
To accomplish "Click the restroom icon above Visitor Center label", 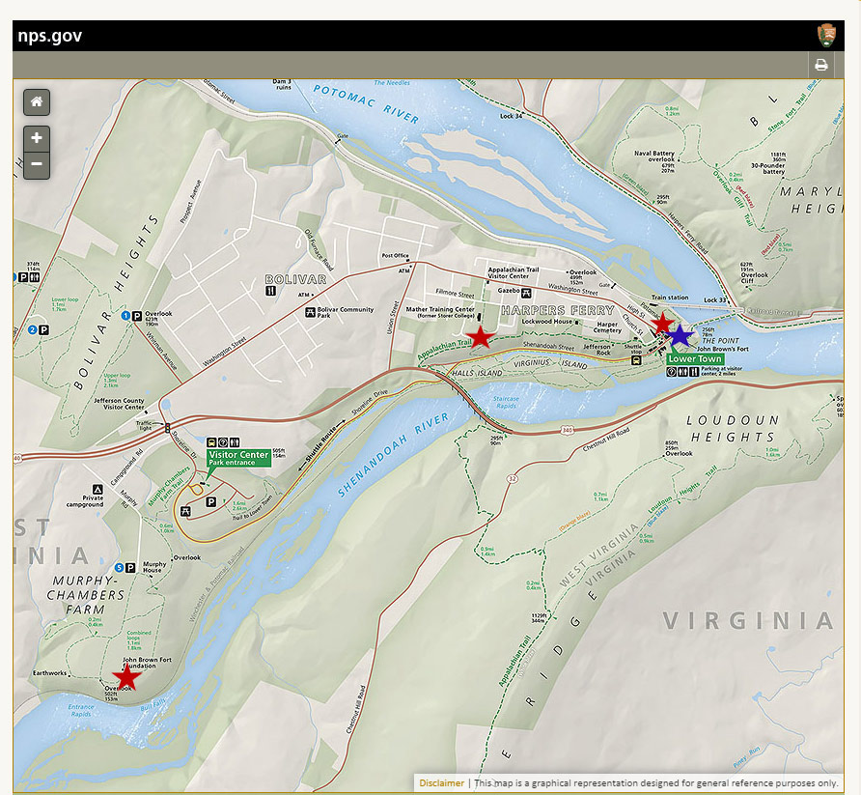I will [x=235, y=441].
